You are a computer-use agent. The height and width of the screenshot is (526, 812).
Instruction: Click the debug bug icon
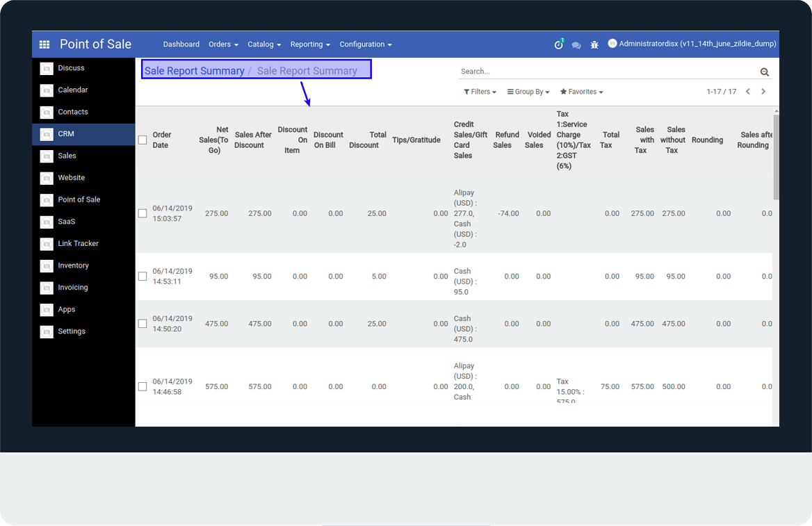pyautogui.click(x=594, y=45)
